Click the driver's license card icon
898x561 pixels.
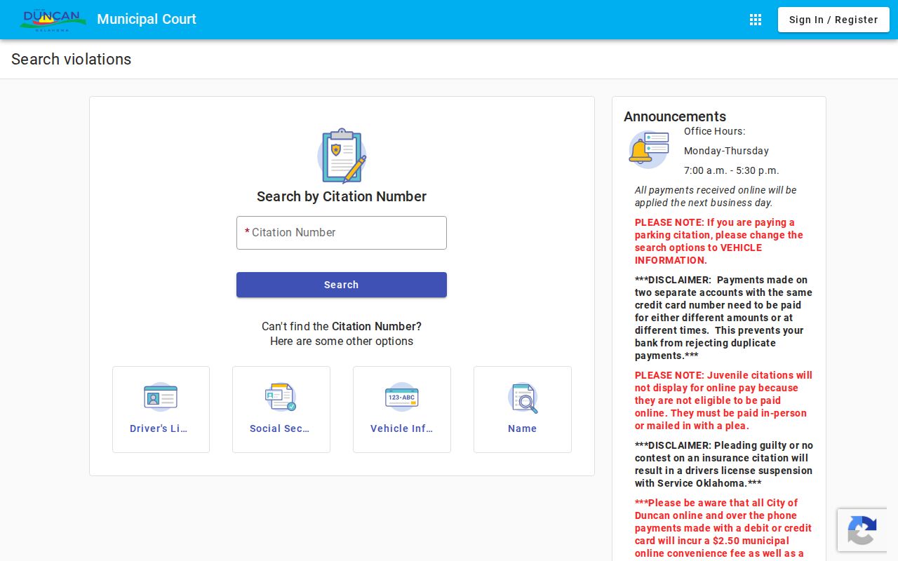(x=161, y=397)
